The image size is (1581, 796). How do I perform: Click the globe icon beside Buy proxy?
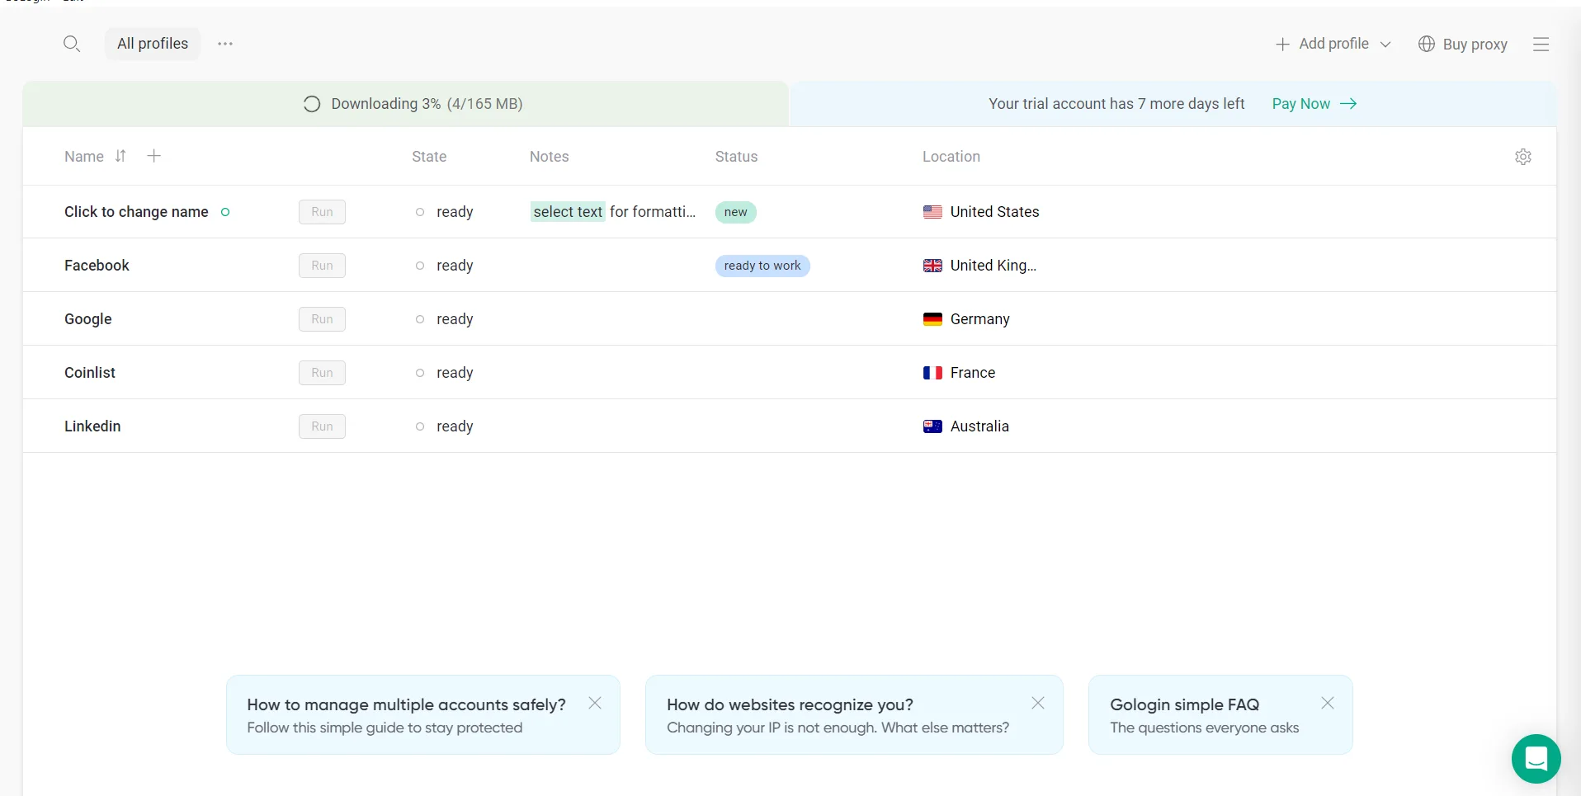pyautogui.click(x=1427, y=44)
